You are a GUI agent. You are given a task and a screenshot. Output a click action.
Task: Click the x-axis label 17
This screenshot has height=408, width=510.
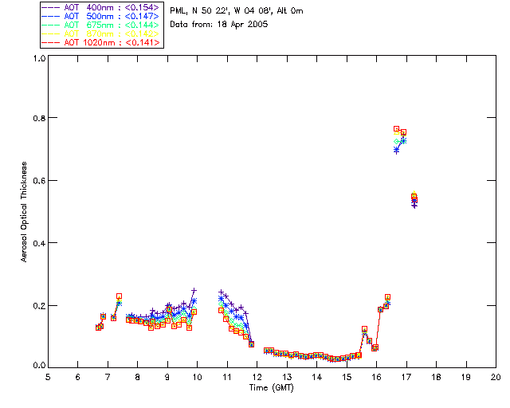click(406, 377)
